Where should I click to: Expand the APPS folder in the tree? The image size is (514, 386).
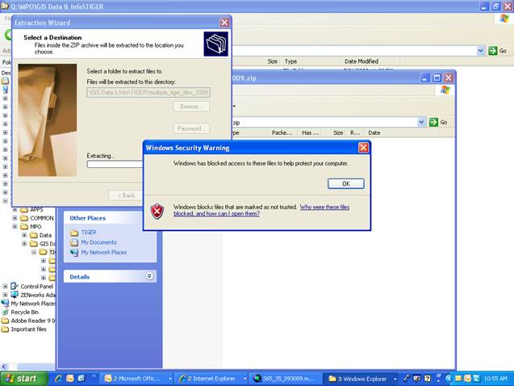[15, 209]
